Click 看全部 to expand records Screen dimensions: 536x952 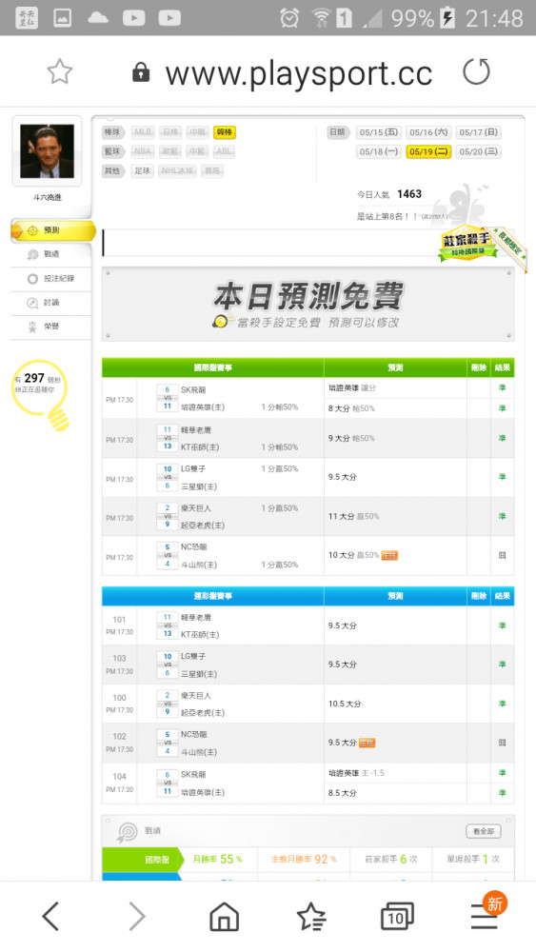click(484, 830)
